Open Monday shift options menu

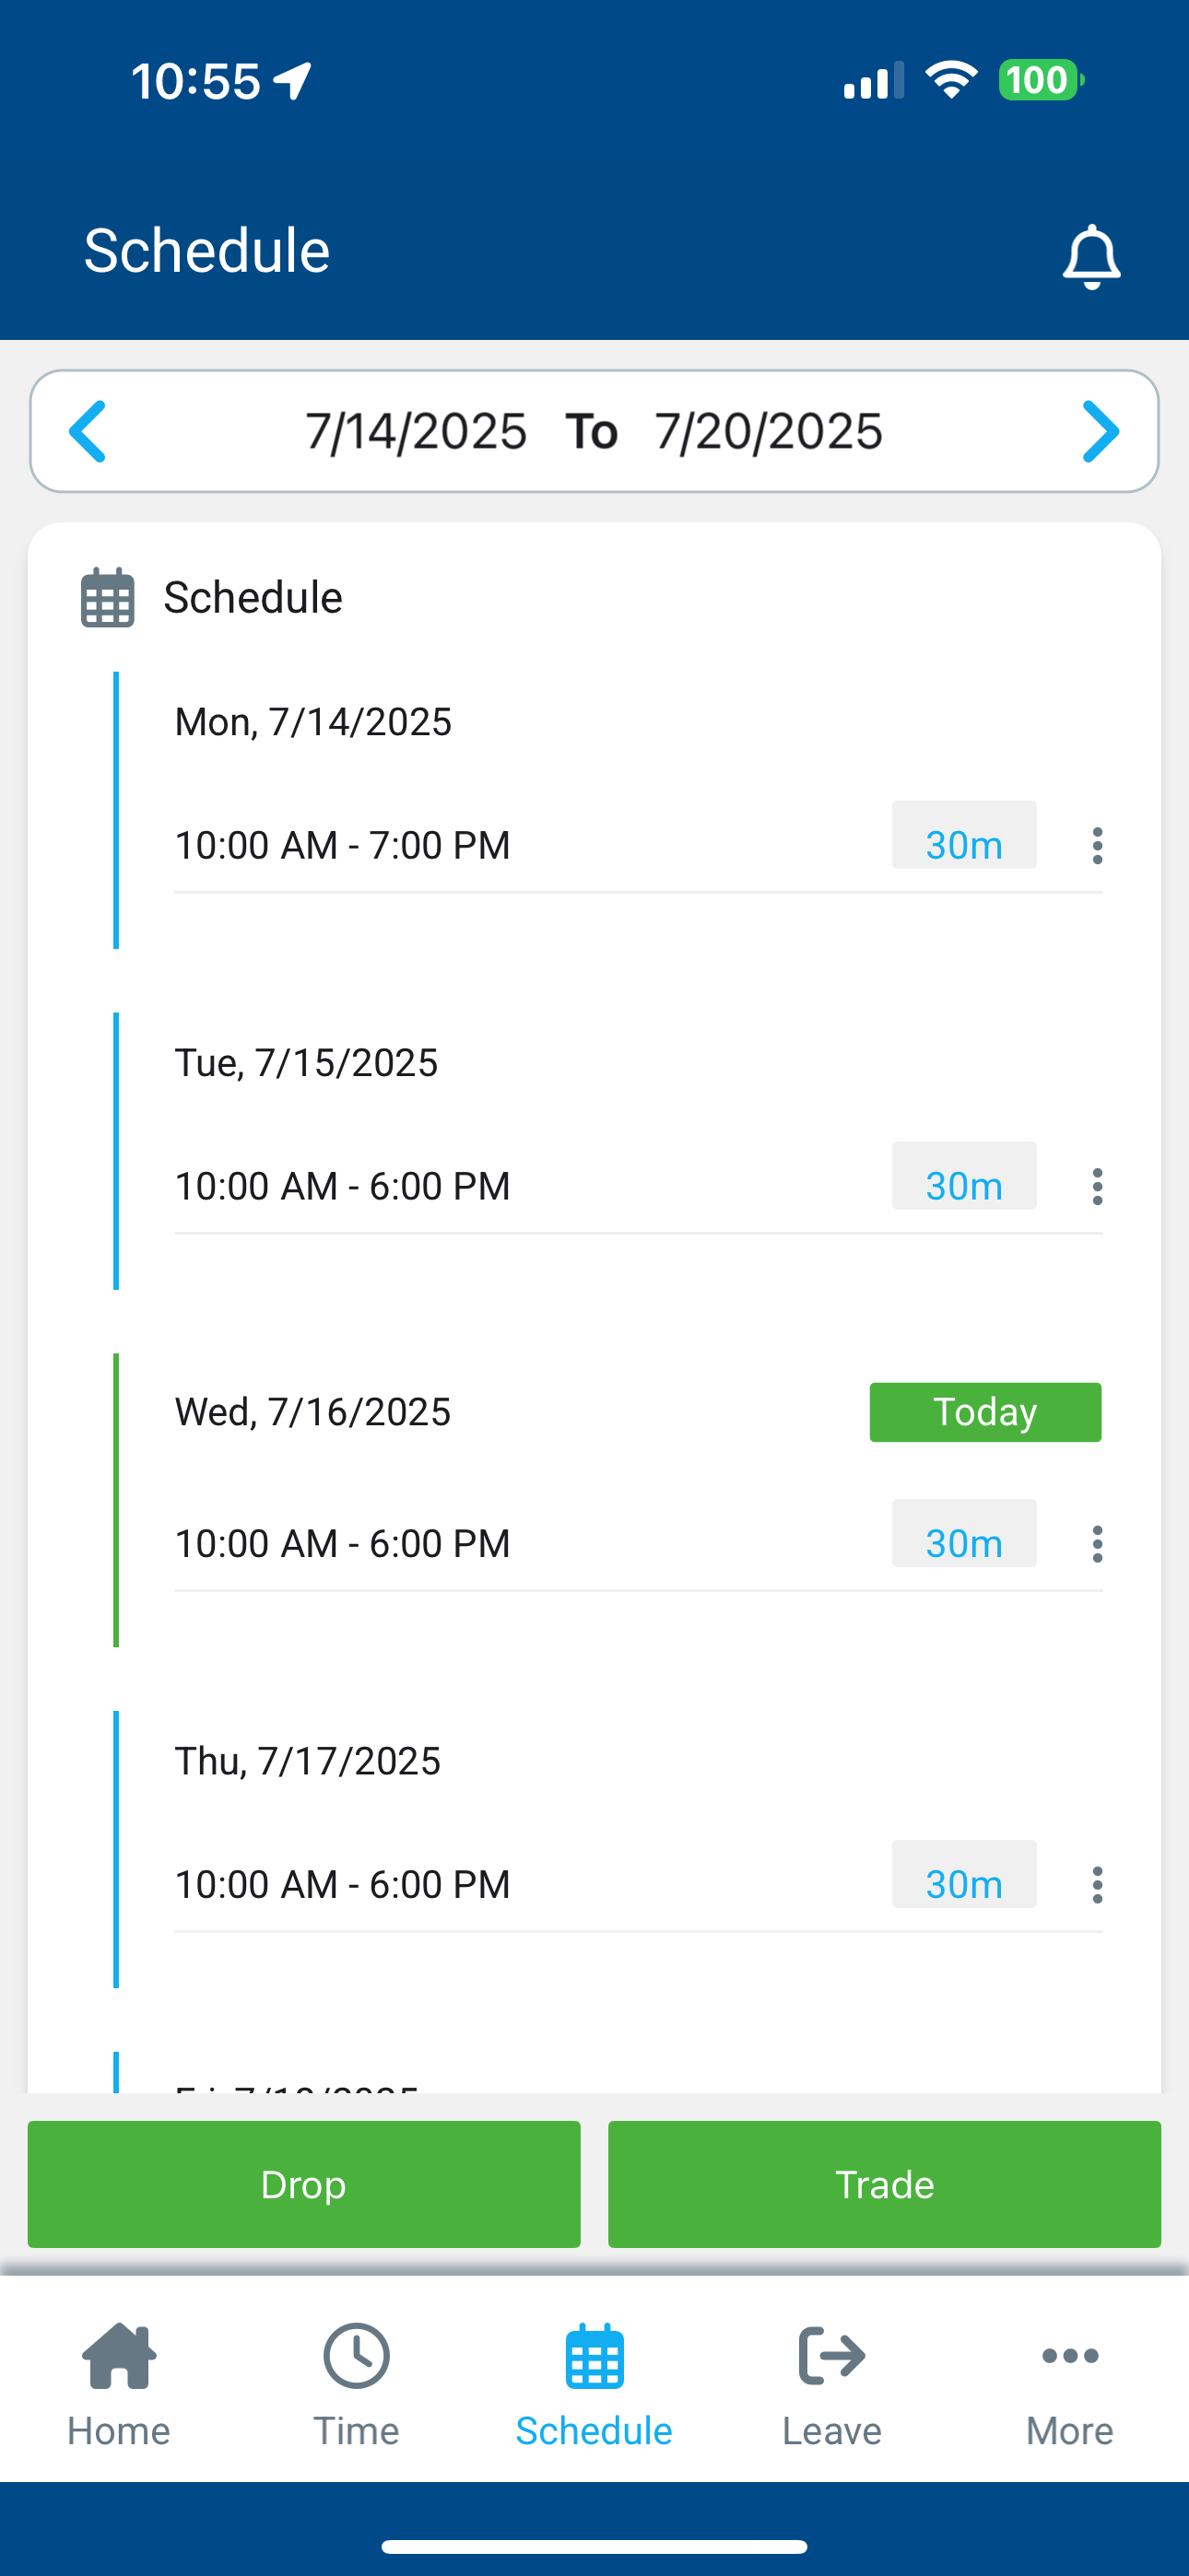tap(1097, 845)
